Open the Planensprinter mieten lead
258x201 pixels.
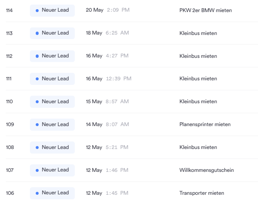205,124
